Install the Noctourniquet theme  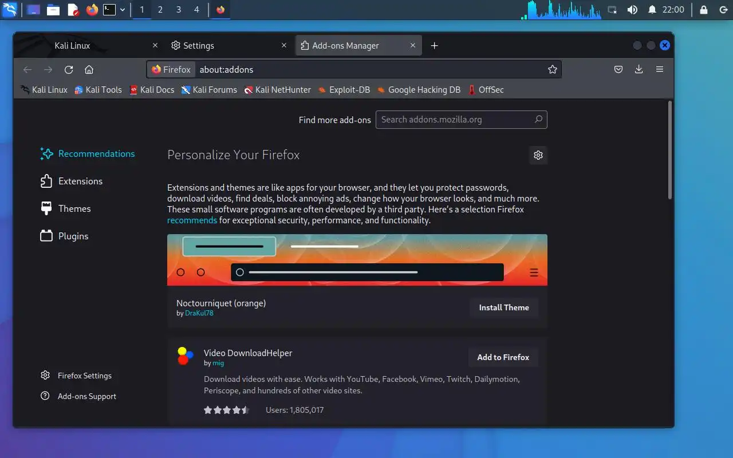pos(504,307)
